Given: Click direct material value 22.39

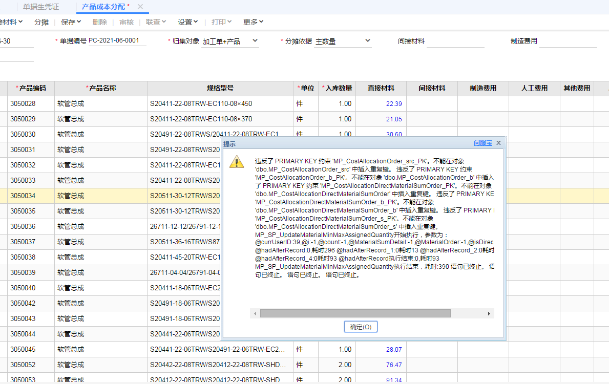Looking at the screenshot, I should [x=394, y=104].
